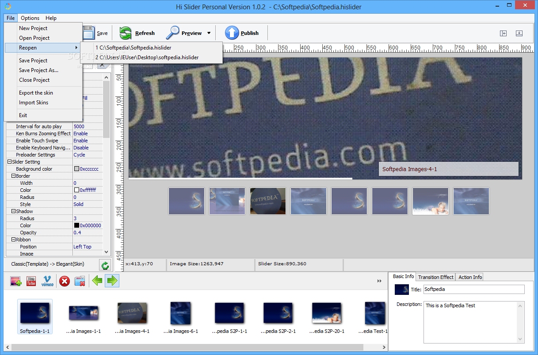Open the Options menu
The image size is (538, 355).
pos(30,18)
